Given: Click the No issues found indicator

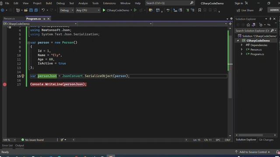Looking at the screenshot, I should (x=32, y=140).
